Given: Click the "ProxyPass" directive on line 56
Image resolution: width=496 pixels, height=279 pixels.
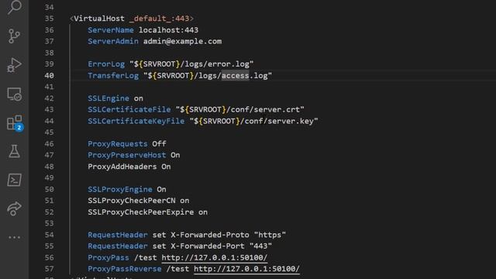Looking at the screenshot, I should 108,258.
